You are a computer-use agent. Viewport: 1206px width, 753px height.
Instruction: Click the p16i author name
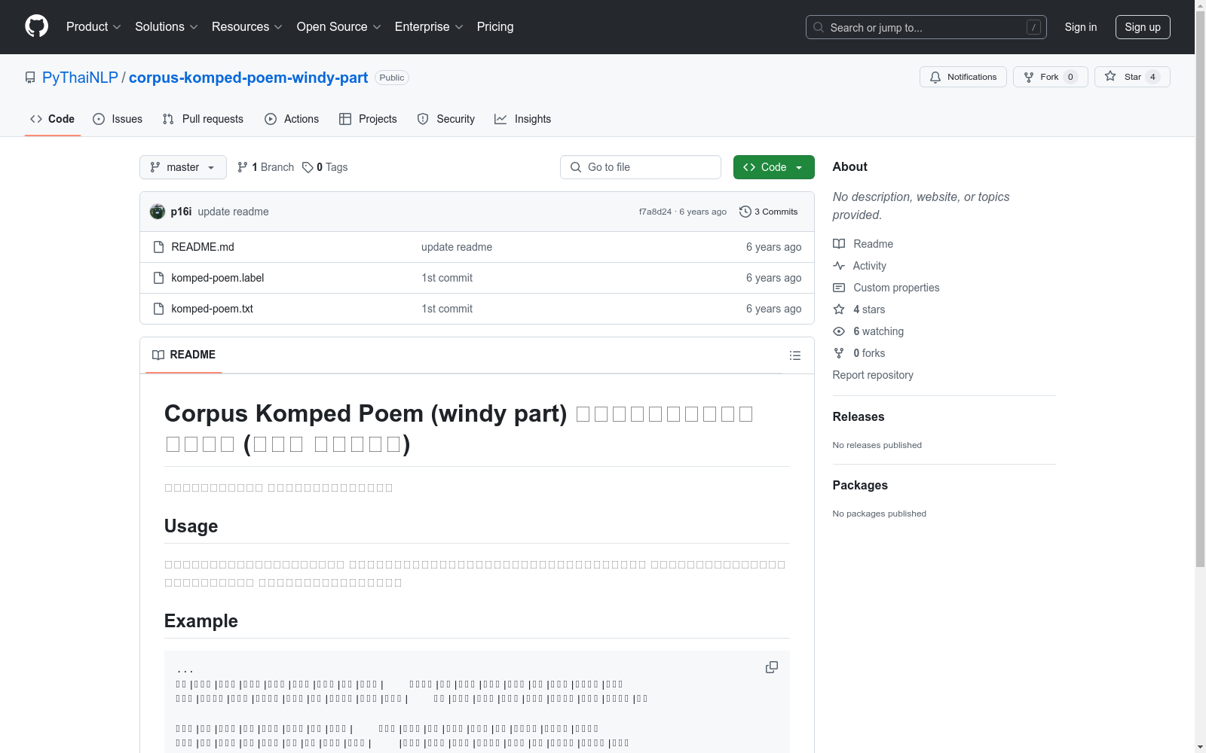click(181, 212)
